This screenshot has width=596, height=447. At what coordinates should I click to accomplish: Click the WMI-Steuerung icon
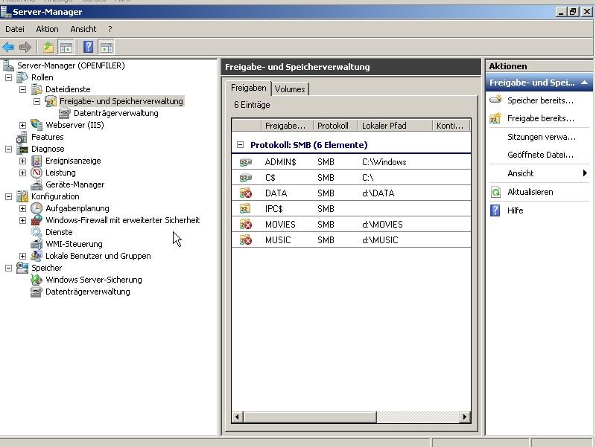click(37, 244)
